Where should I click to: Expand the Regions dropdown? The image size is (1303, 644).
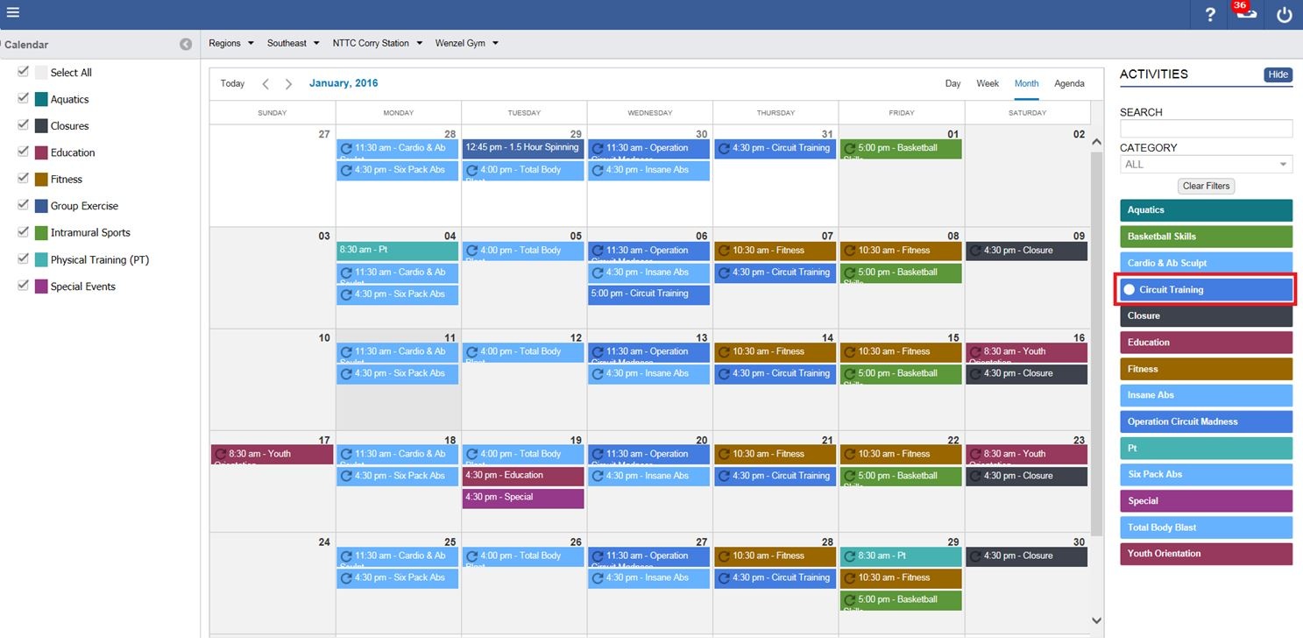(231, 43)
